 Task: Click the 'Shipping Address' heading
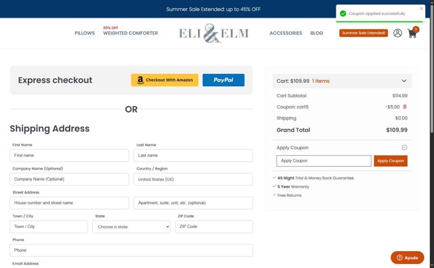pos(50,128)
